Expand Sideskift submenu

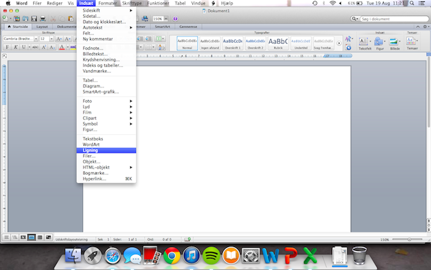tap(107, 10)
